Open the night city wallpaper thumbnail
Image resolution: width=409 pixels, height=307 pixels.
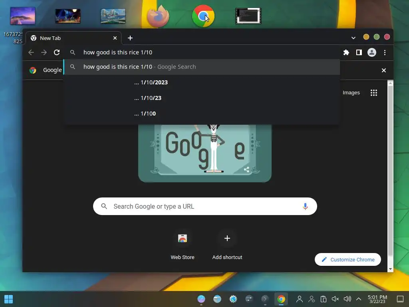(x=68, y=16)
